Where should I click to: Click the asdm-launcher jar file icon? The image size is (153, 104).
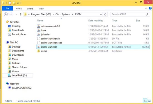39,47
